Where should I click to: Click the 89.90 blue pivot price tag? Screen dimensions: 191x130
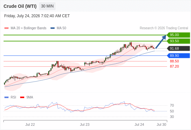tap(178, 56)
